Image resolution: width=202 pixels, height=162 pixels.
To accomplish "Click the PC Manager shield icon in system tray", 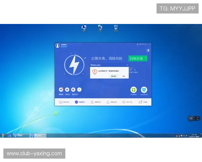I will (181, 136).
